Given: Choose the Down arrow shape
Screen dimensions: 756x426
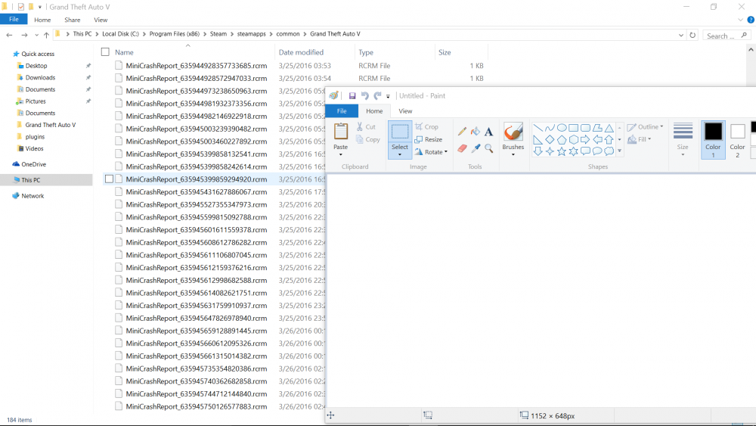Looking at the screenshot, I should (538, 151).
